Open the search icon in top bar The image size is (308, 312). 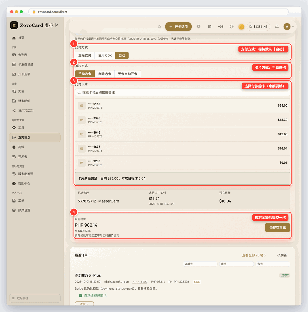159,27
